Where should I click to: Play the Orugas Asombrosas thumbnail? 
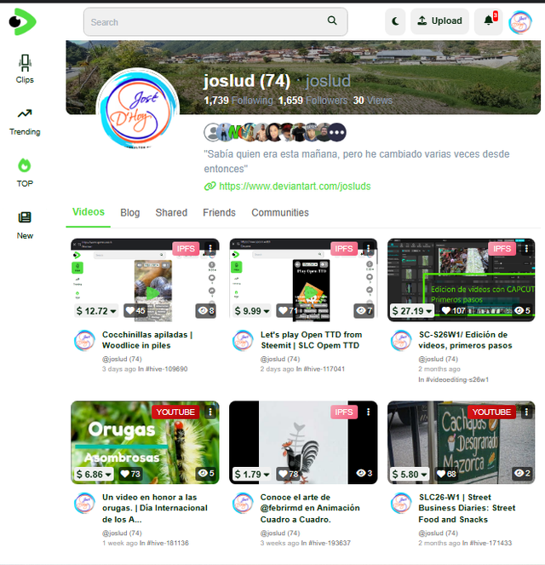tap(145, 442)
